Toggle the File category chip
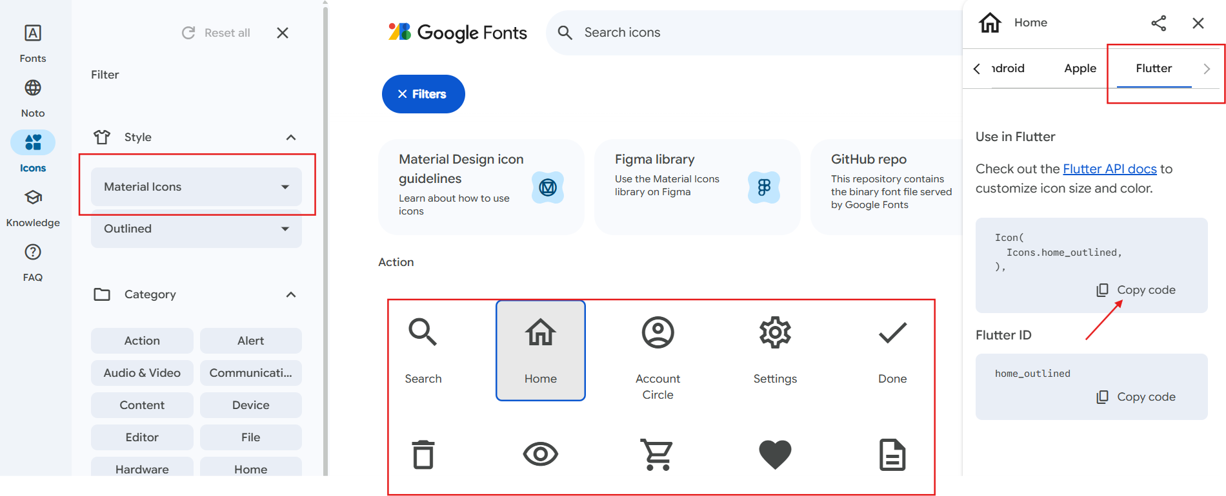The width and height of the screenshot is (1226, 496). point(251,437)
